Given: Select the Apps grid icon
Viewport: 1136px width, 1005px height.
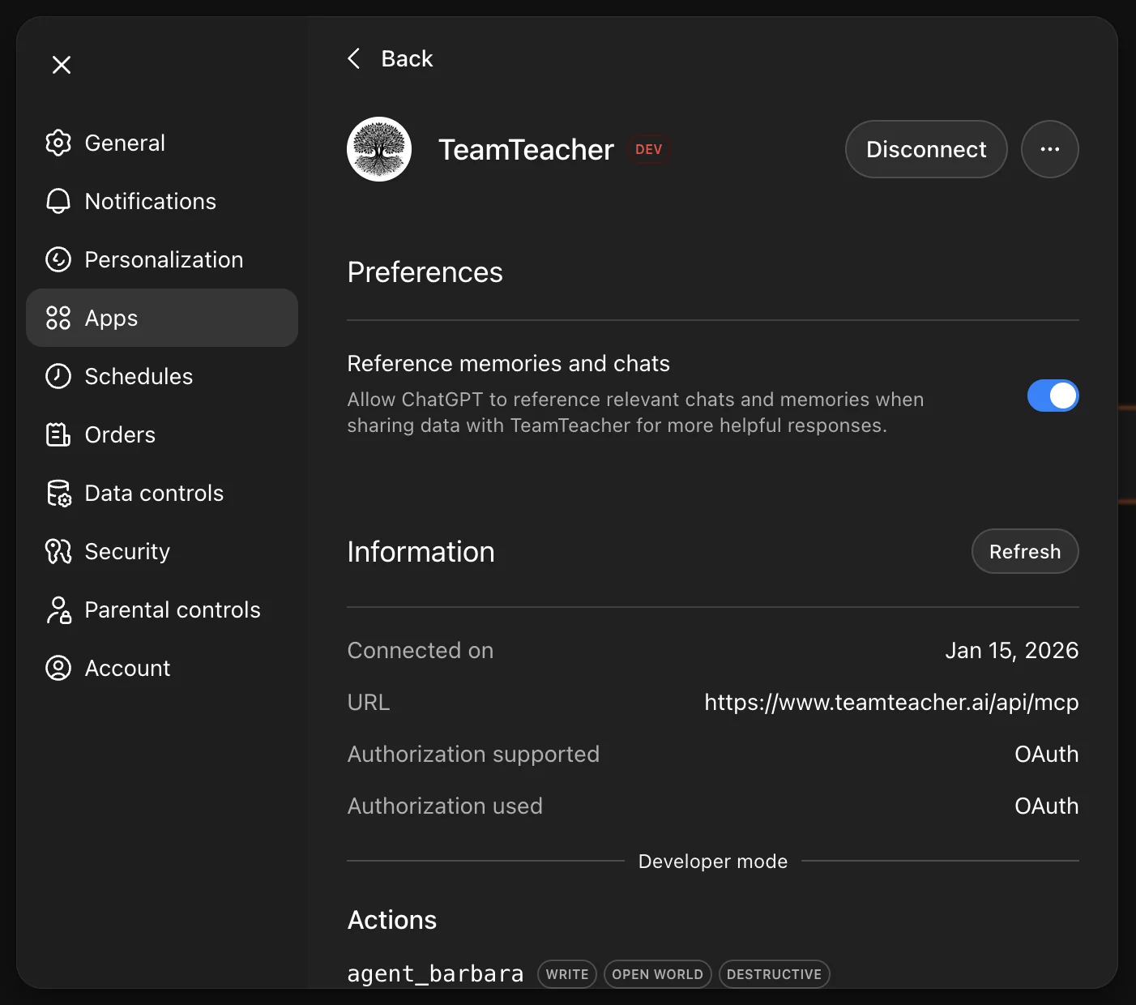Looking at the screenshot, I should [x=58, y=318].
